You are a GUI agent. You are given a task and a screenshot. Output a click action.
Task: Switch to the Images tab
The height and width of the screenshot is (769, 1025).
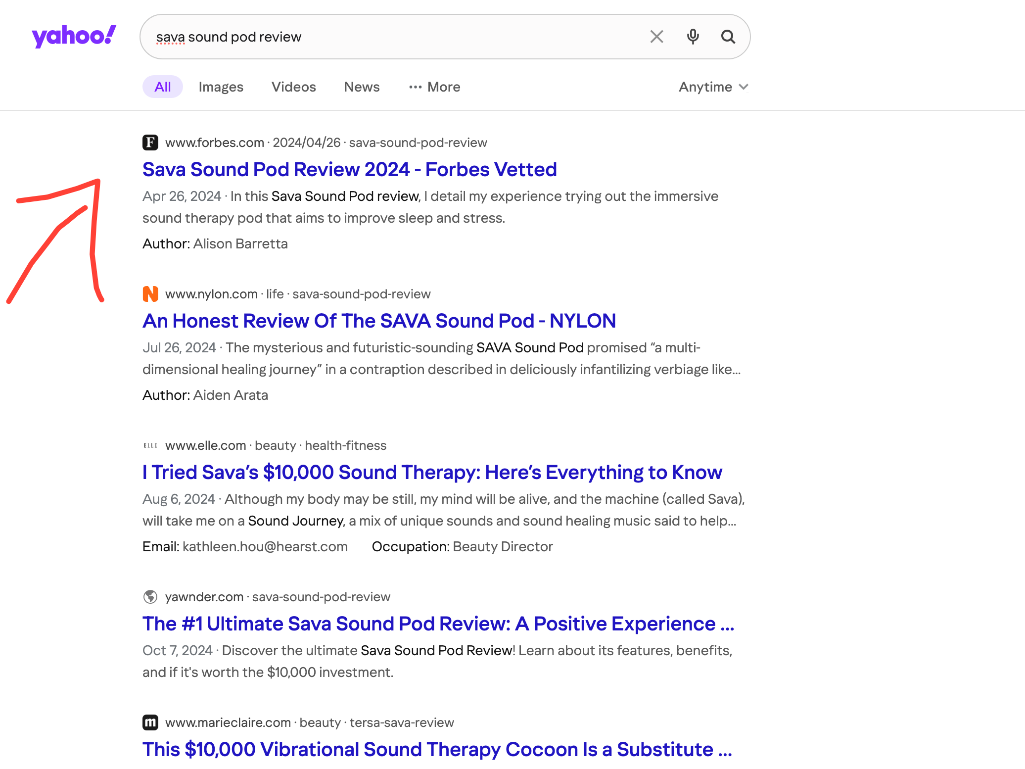[221, 87]
